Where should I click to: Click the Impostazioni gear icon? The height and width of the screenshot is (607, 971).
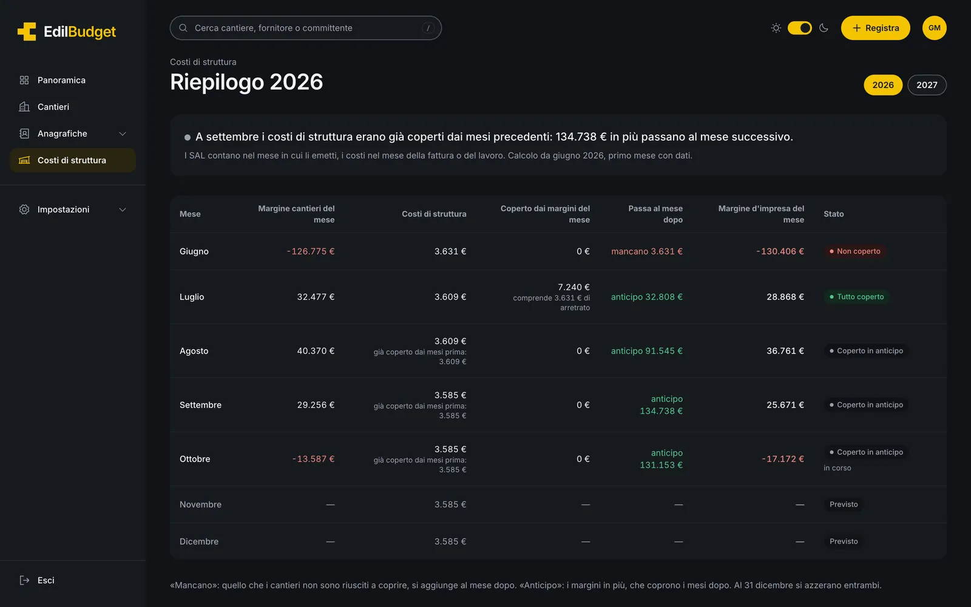click(24, 209)
